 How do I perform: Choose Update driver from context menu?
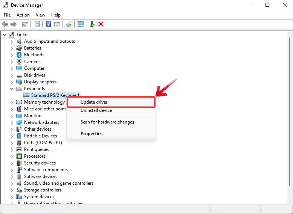pos(94,102)
